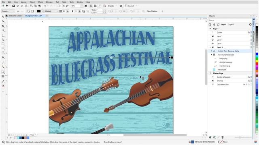This screenshot has height=145, width=259.
Task: Select the Text tool in the toolbox
Action: click(3, 58)
